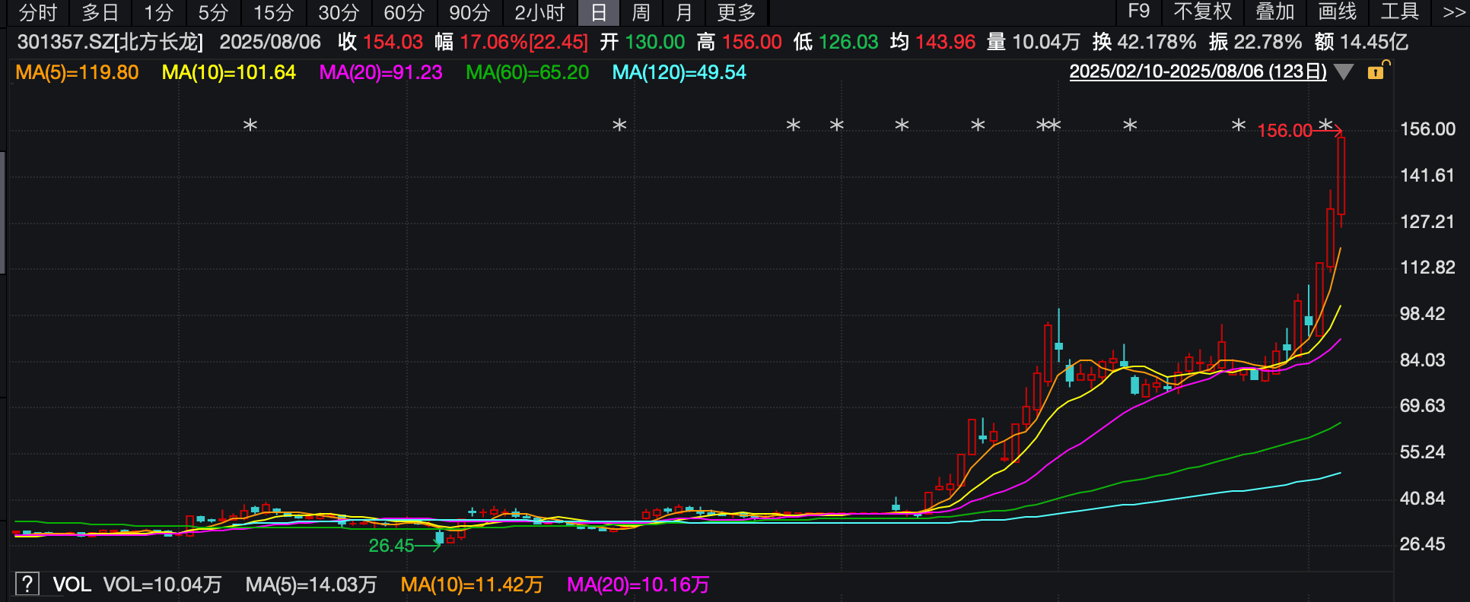Click the double asterisk event marker
Viewport: 1470px width, 602px height.
1048,125
